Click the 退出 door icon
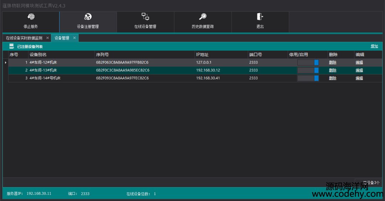 pos(260,16)
